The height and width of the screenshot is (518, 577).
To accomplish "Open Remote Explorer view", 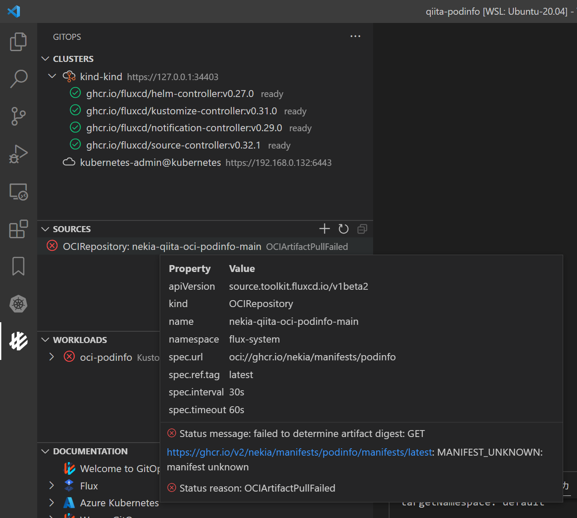I will pos(18,191).
